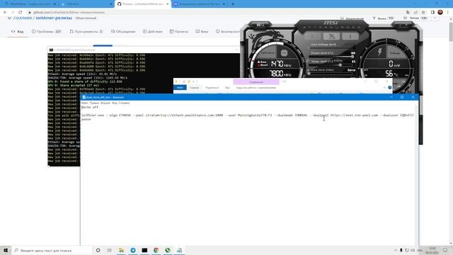Open Cortana circle icon on the taskbar
This screenshot has height=255, width=453.
[98, 250]
